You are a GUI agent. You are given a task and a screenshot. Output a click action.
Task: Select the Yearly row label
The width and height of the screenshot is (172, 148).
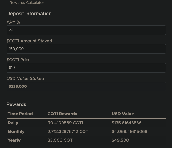(x=14, y=140)
